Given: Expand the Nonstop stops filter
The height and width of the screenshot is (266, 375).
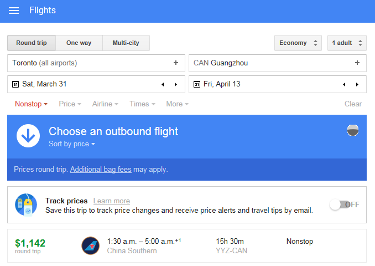Looking at the screenshot, I should [x=31, y=104].
